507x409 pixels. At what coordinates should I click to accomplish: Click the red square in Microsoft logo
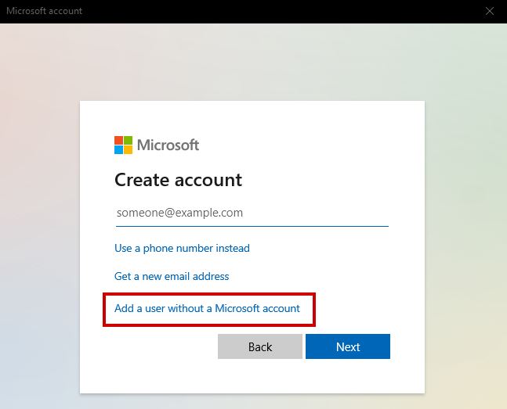point(119,140)
